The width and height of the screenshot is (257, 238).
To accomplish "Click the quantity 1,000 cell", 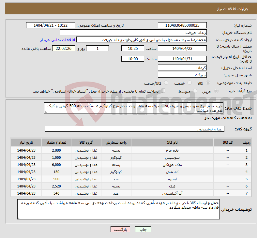I will pos(56,157).
